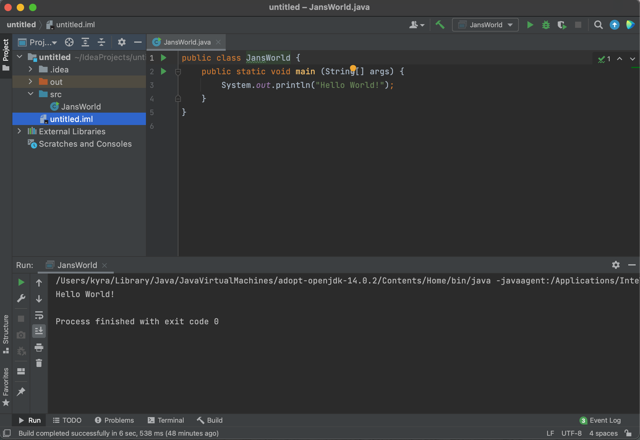
Task: Clear console with the trash icon
Action: coord(39,363)
